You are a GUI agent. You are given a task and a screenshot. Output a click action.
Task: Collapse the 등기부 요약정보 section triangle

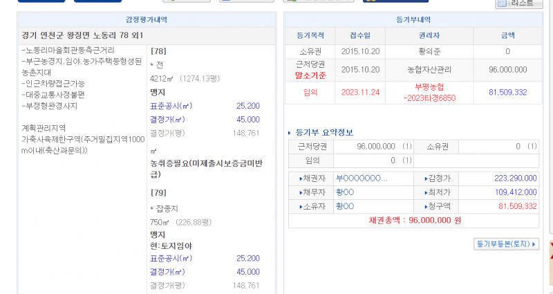(290, 133)
